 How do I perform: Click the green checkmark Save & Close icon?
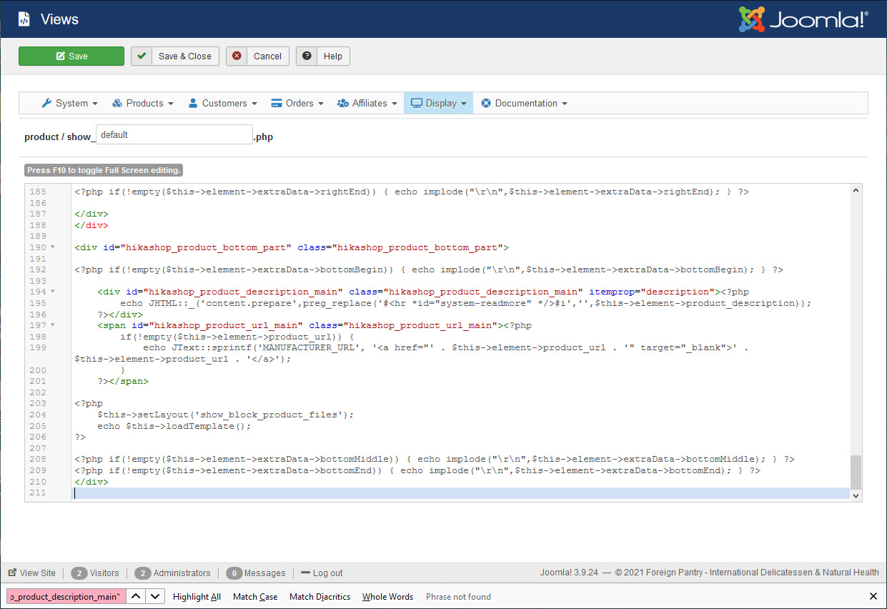(142, 56)
